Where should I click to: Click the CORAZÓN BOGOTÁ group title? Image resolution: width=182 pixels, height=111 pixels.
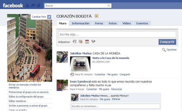74,16
